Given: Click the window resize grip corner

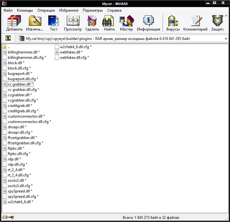Looking at the screenshot, I should (227, 219).
